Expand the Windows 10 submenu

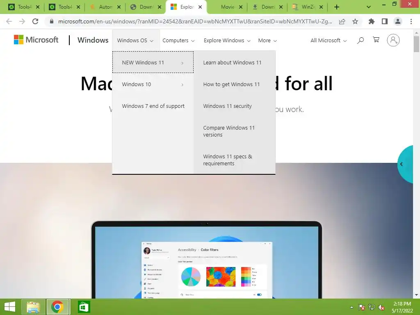153,84
